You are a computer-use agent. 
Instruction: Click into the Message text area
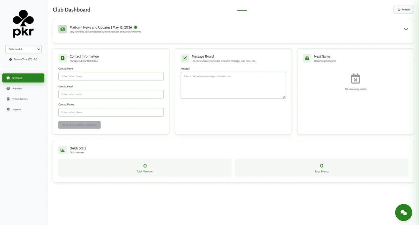pyautogui.click(x=233, y=85)
